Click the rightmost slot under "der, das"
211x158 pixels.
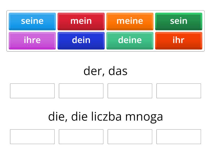click(x=179, y=91)
